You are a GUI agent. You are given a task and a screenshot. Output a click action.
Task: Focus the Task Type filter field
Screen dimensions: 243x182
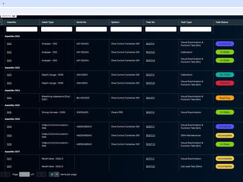click(x=196, y=29)
